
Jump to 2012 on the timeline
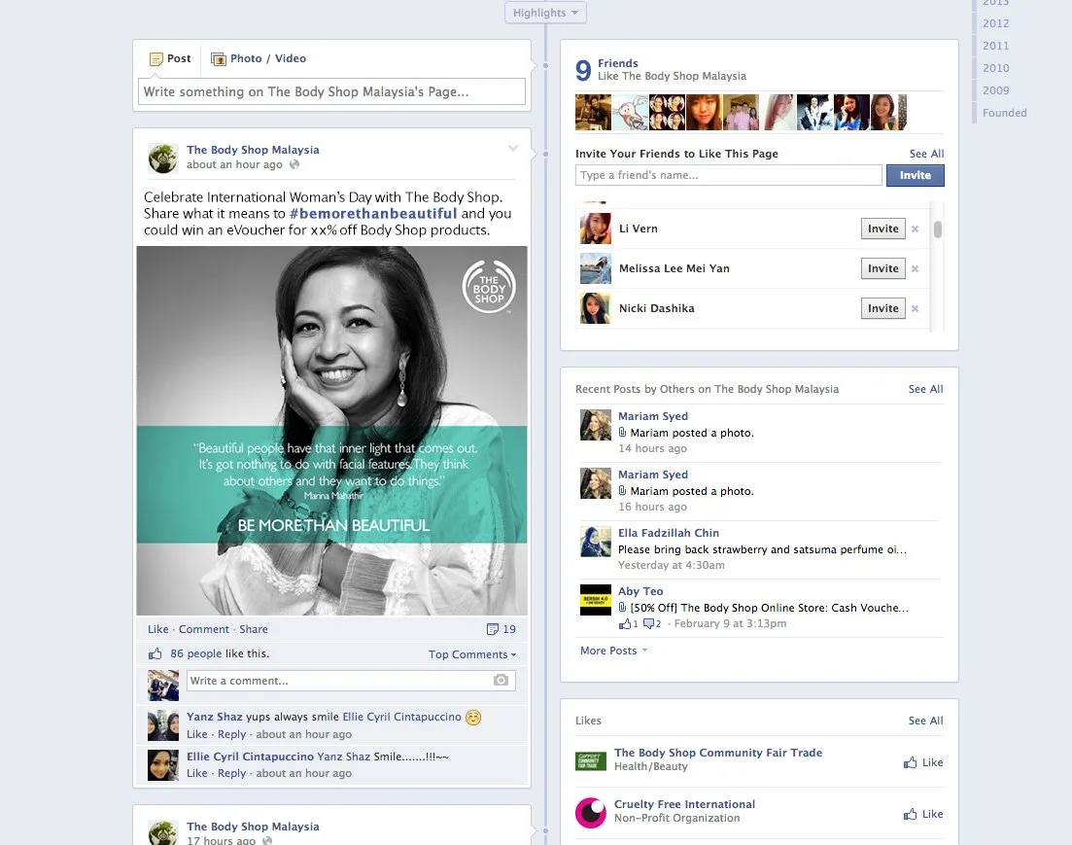click(x=995, y=23)
